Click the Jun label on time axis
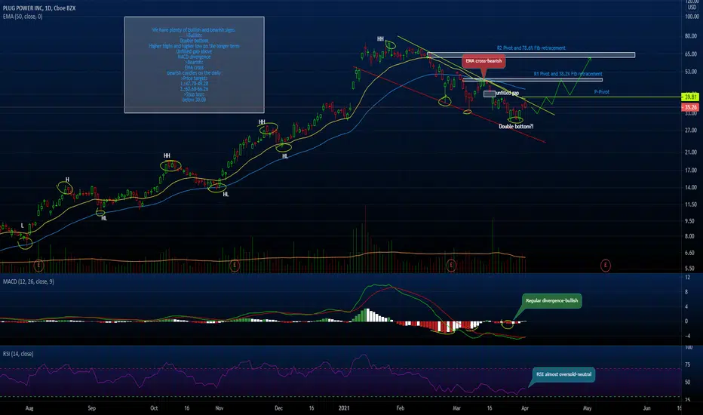Viewport: 703px width, 415px height. coord(647,408)
